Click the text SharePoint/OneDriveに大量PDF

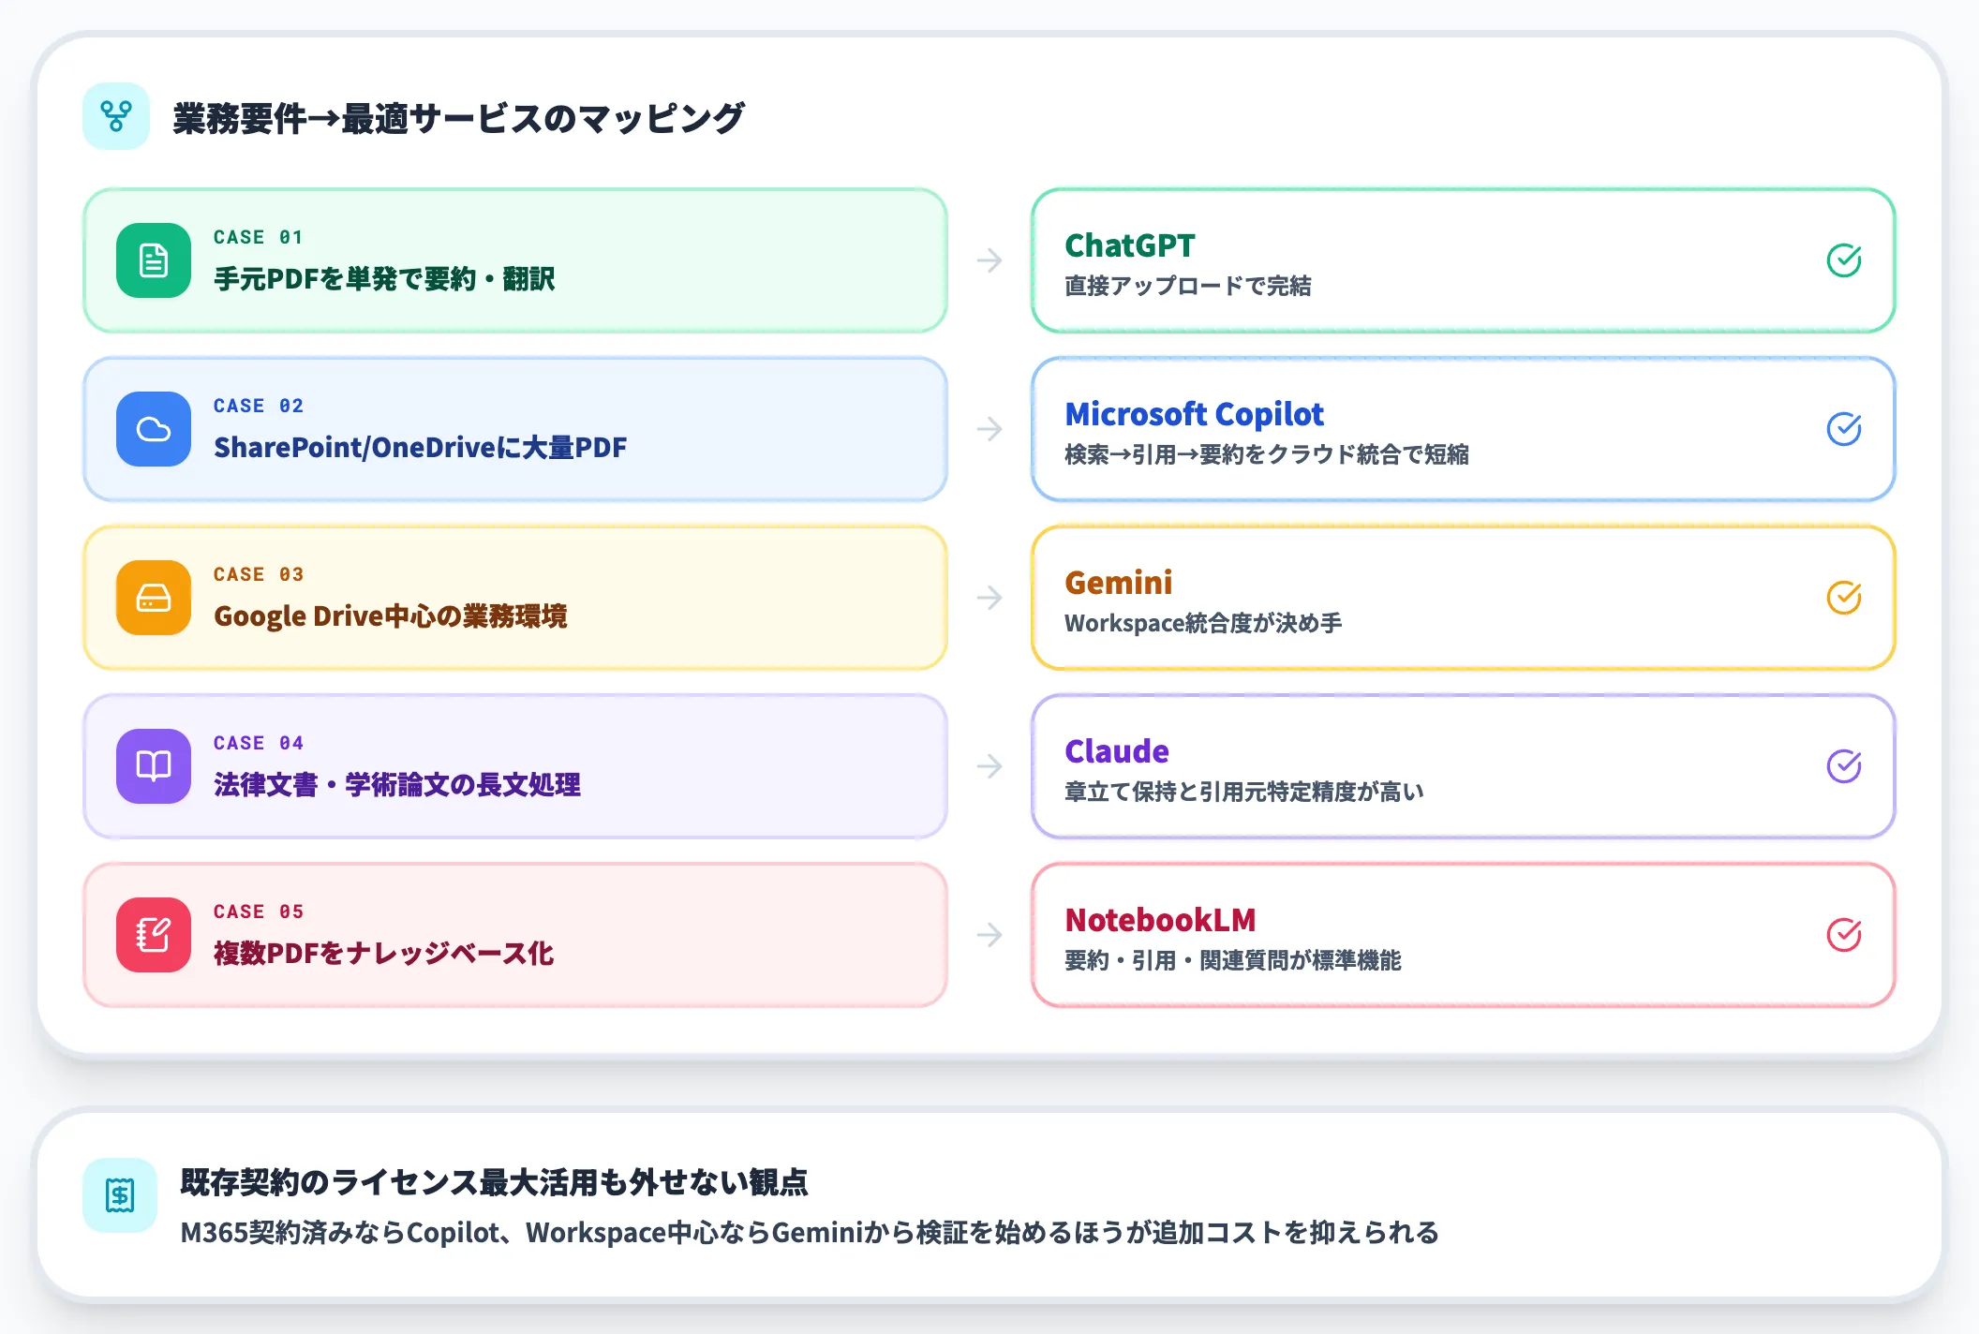point(421,447)
